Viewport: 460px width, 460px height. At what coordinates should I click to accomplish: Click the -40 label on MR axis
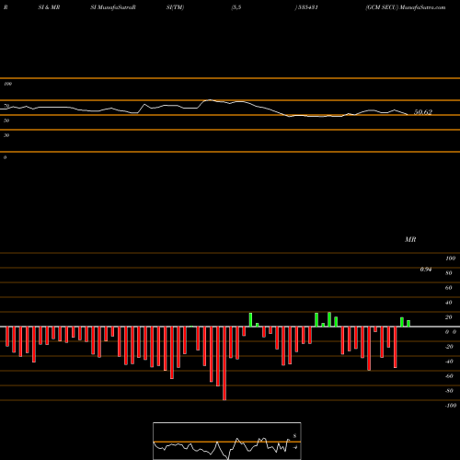pos(449,362)
